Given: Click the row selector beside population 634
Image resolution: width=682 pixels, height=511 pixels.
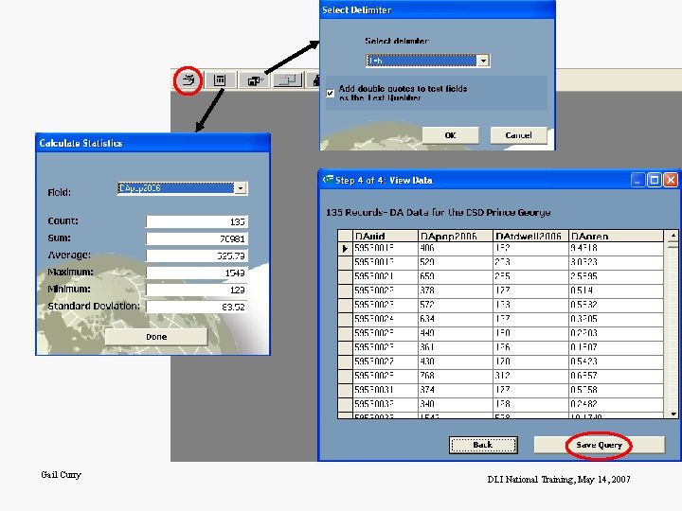Looking at the screenshot, I should tap(345, 319).
